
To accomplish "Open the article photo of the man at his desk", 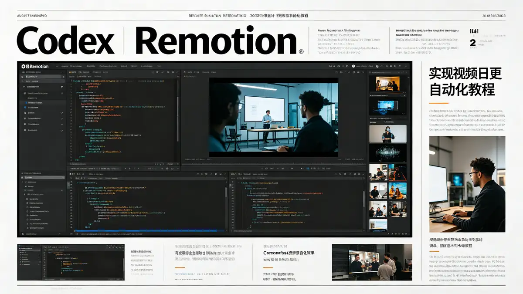I will pos(467,184).
